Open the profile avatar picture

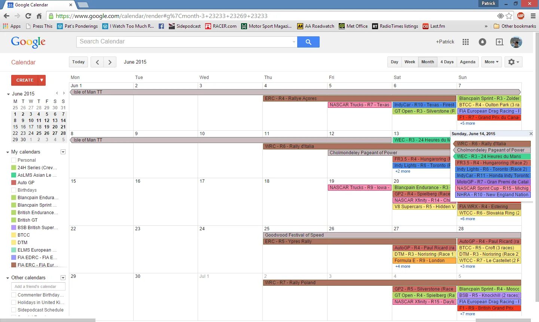516,42
